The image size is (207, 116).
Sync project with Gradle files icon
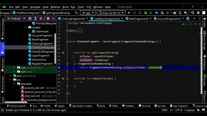click(x=175, y=13)
